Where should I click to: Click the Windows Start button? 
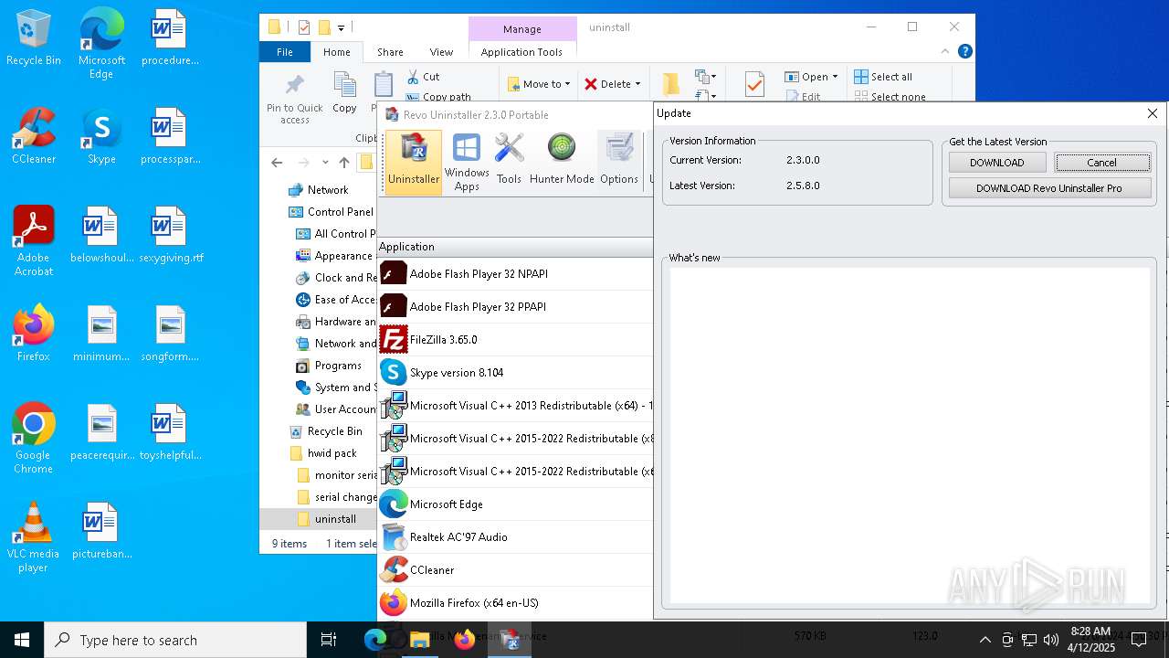(x=22, y=640)
